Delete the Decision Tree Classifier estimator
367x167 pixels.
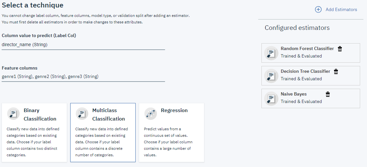coord(336,71)
